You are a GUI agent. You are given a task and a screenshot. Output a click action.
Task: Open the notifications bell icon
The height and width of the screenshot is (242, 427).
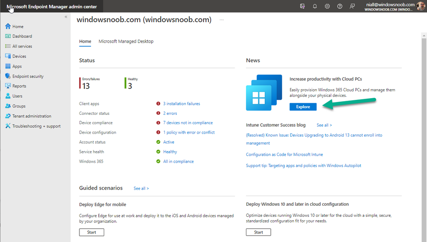315,6
